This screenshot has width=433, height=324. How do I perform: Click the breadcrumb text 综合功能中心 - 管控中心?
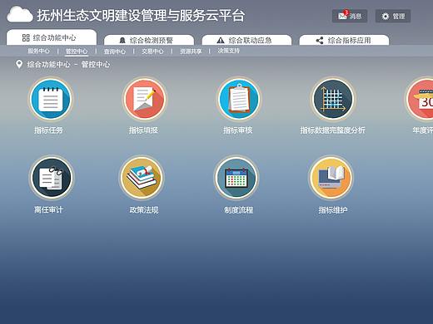pyautogui.click(x=68, y=65)
